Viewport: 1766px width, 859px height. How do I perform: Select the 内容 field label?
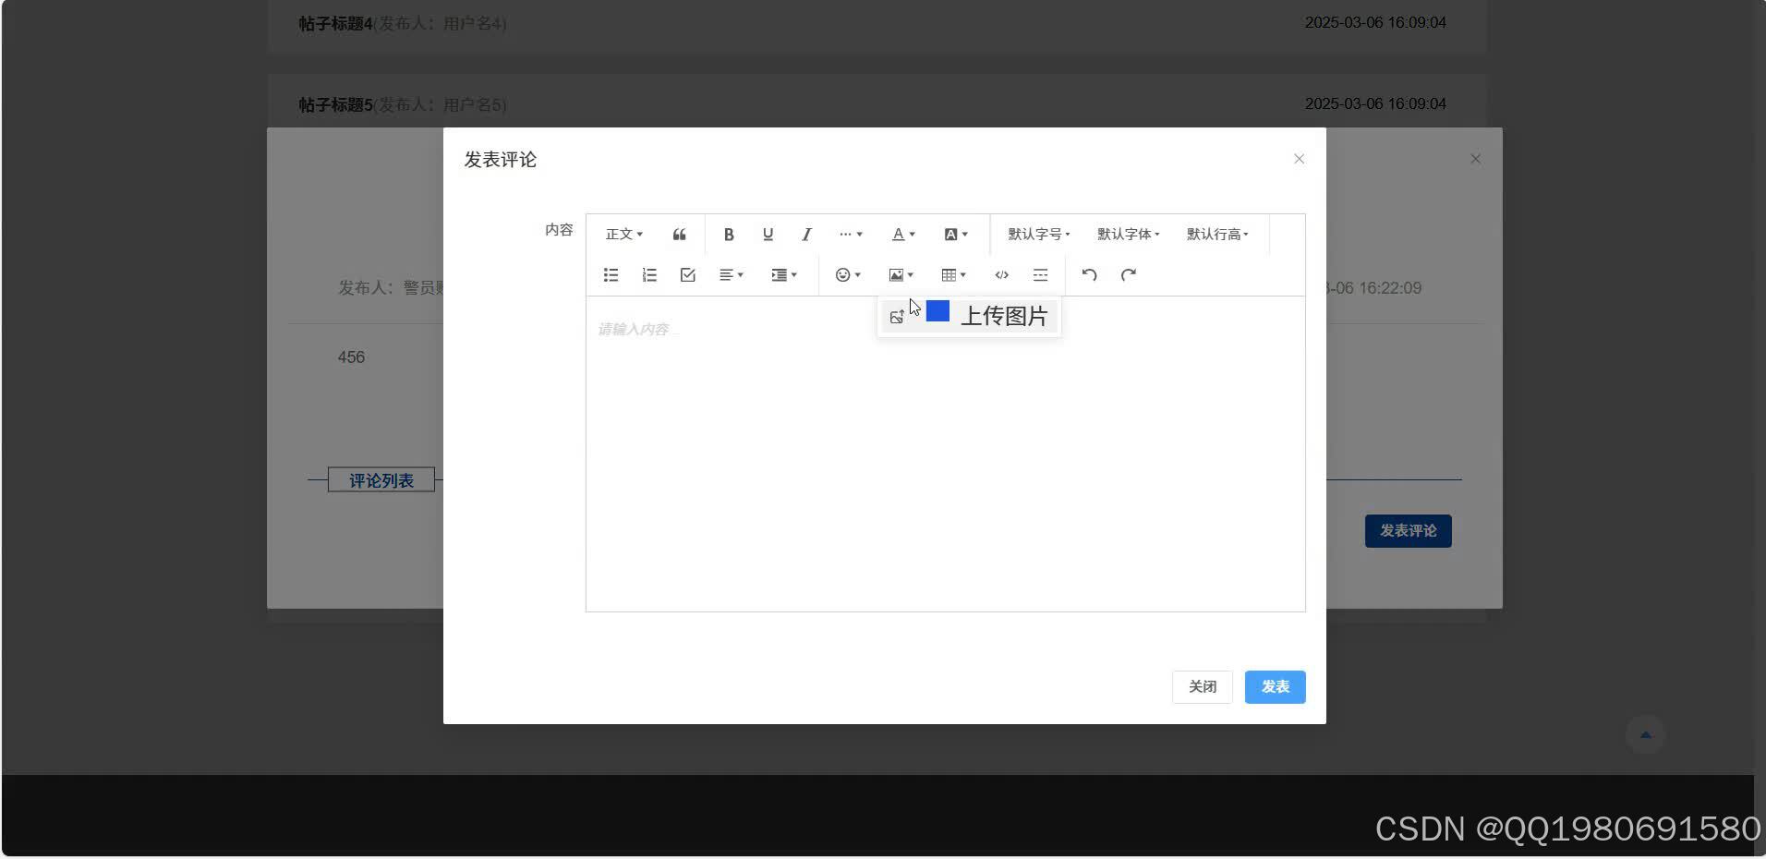tap(559, 230)
